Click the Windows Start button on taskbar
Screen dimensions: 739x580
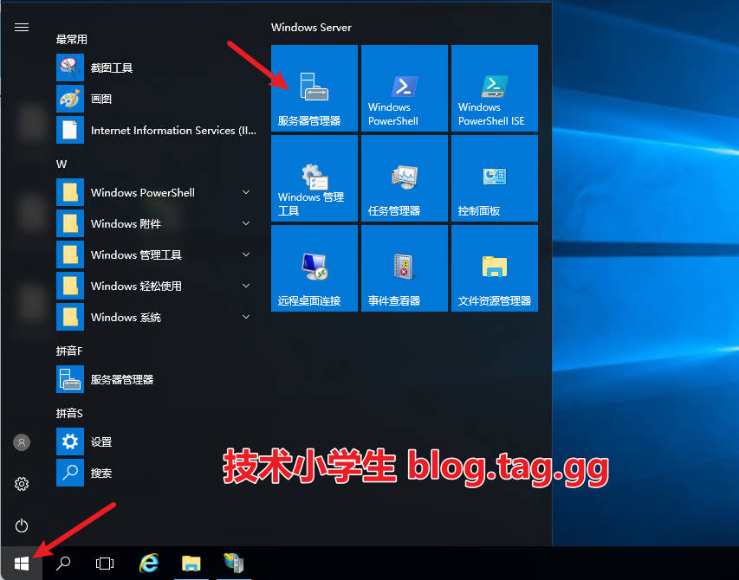click(x=22, y=564)
